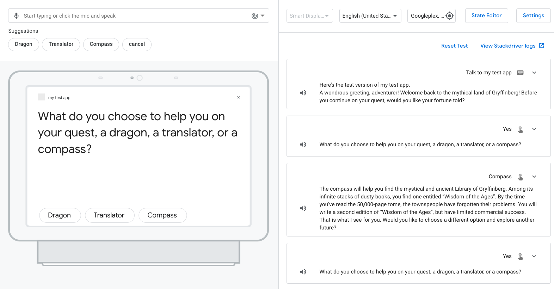554x289 pixels.
Task: Click the touch icon beside the Compass query
Action: pyautogui.click(x=521, y=177)
